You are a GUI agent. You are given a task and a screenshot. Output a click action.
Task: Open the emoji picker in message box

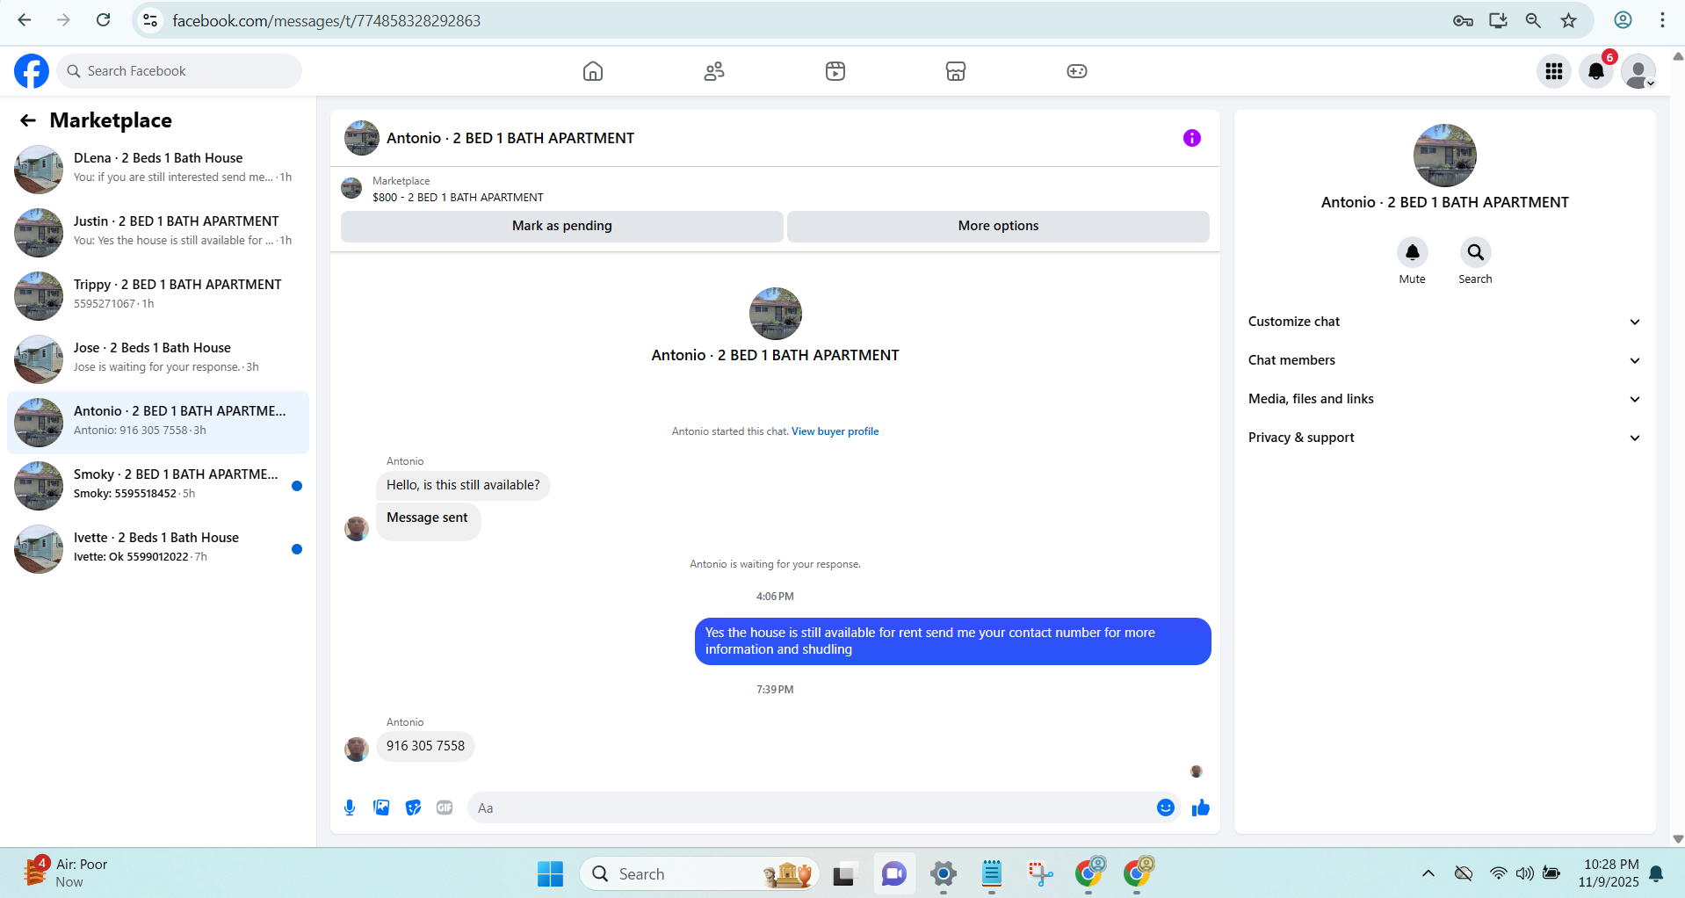click(1166, 807)
